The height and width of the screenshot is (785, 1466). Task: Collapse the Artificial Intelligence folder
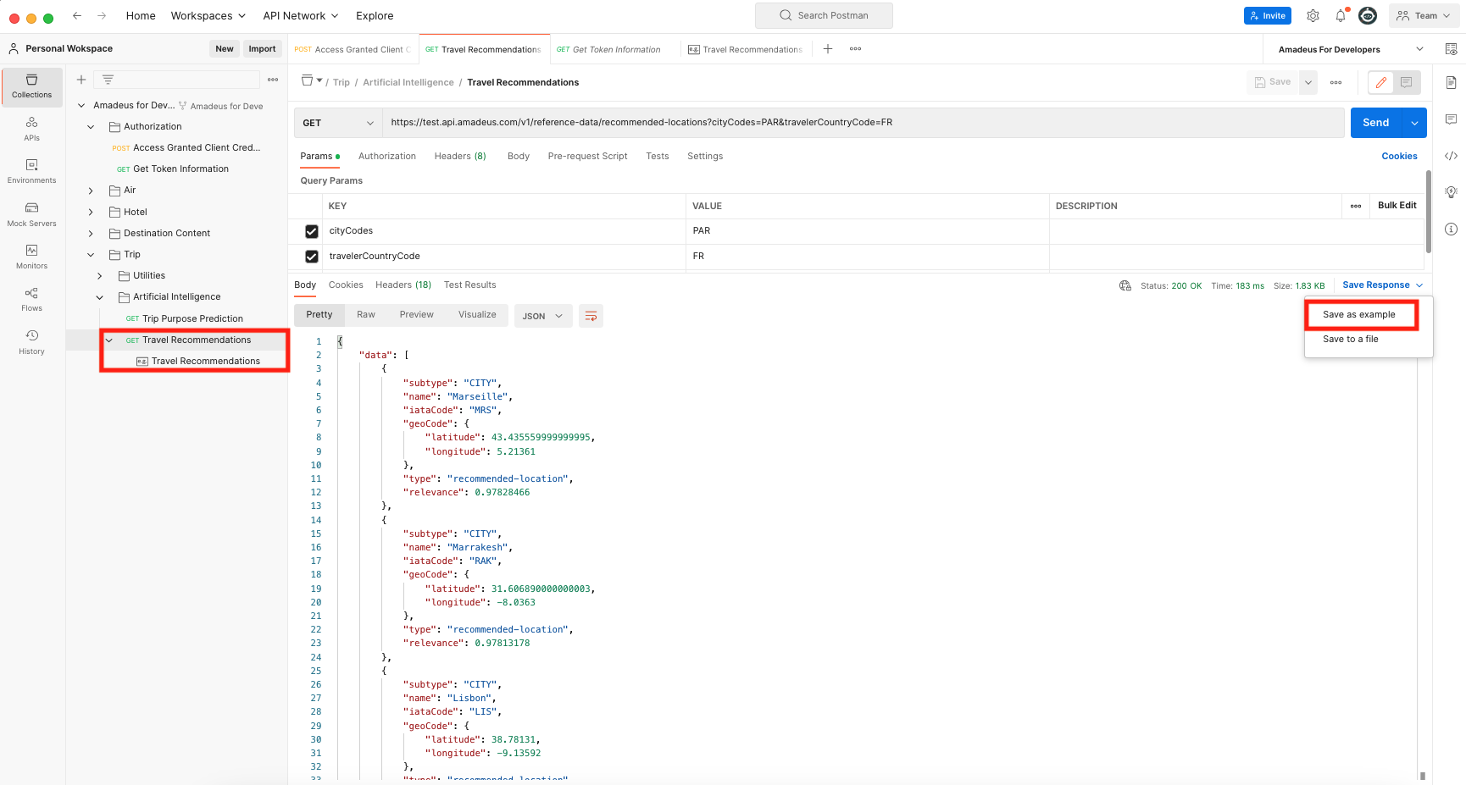(x=100, y=297)
